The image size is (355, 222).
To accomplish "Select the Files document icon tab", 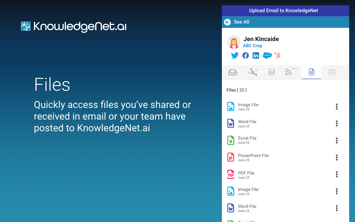I will coord(311,72).
